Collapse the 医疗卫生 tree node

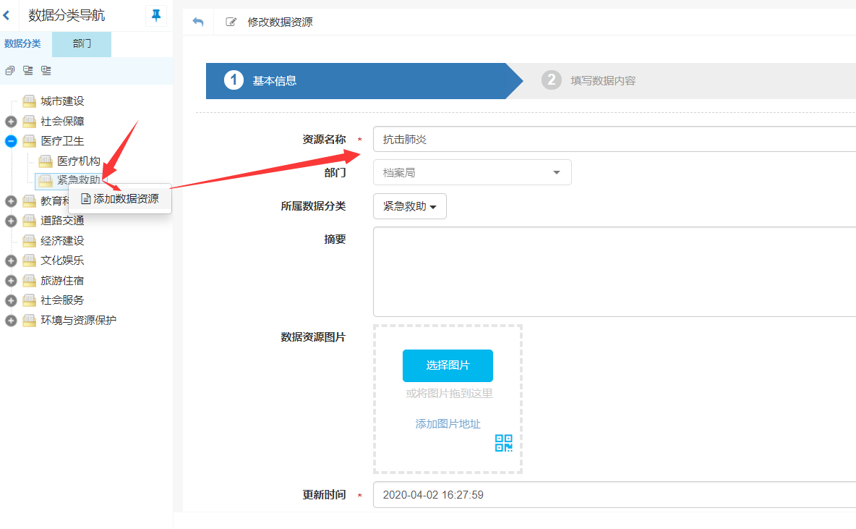(x=11, y=141)
